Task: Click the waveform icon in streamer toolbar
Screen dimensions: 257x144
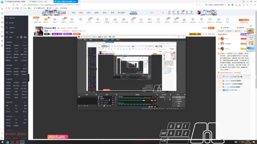Action: 55,20
